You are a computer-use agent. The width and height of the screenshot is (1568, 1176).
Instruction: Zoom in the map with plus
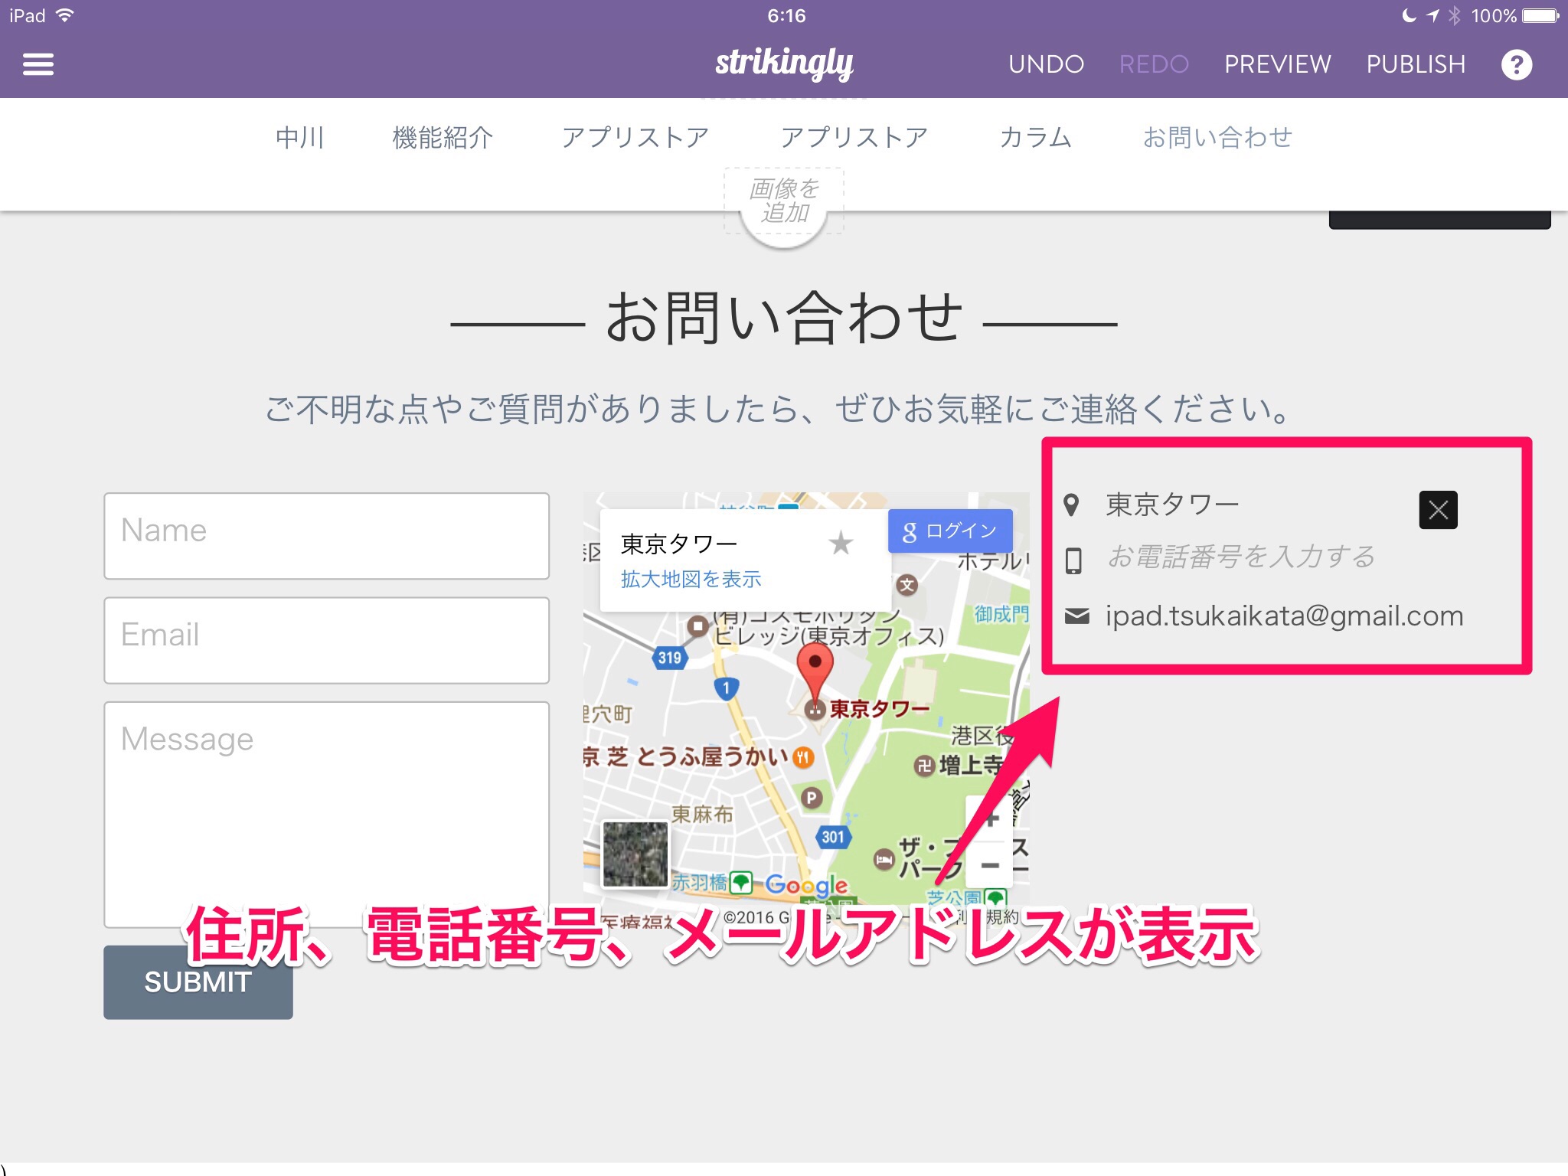point(991,819)
